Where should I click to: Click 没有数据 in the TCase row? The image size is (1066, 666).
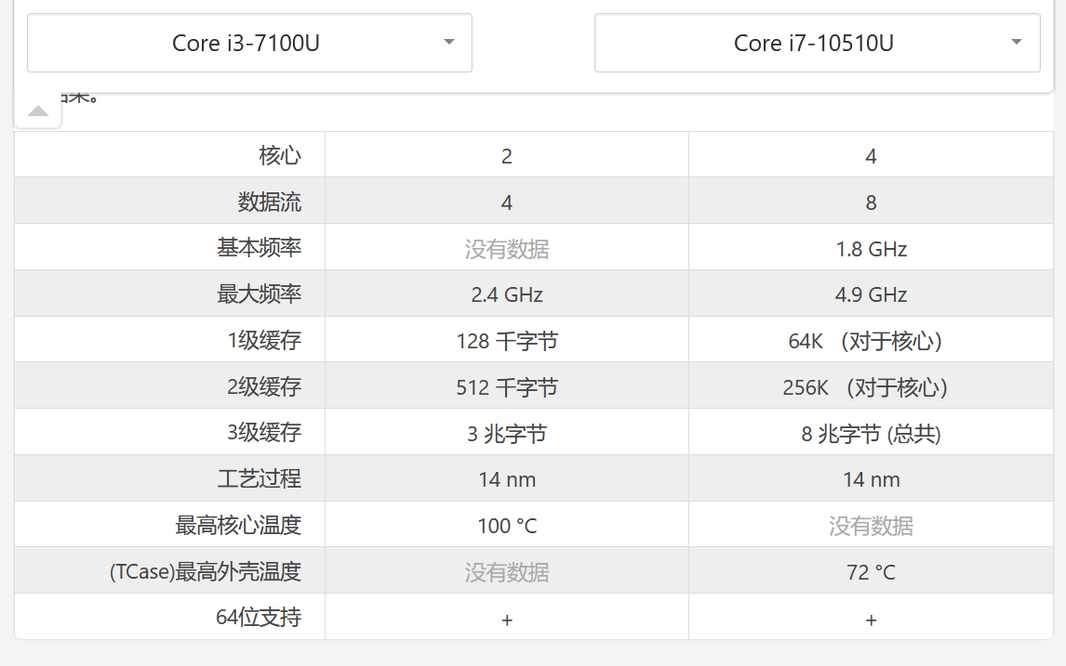506,572
